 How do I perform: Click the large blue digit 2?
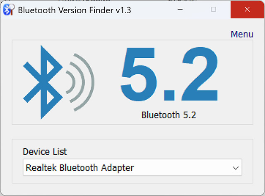tap(200, 74)
